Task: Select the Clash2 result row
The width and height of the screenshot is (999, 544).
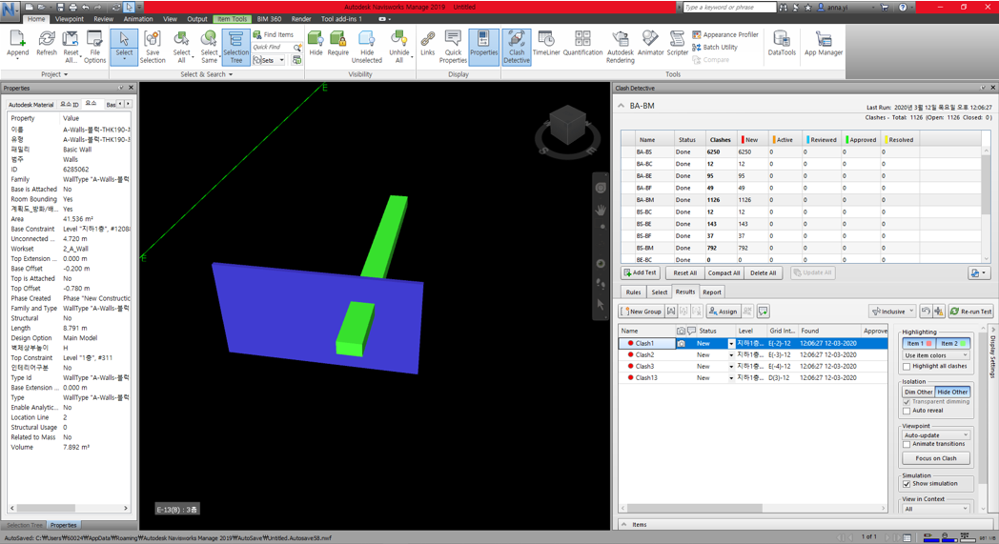Action: (x=752, y=354)
